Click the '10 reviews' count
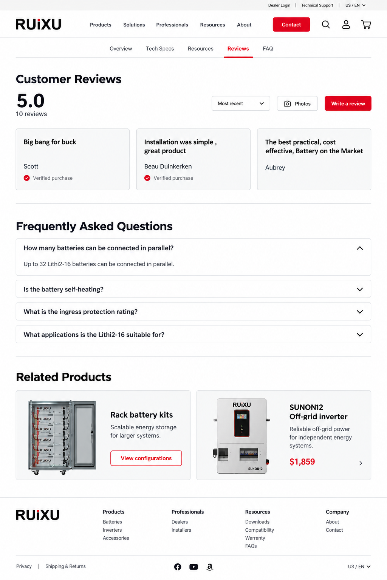Viewport: 387px width, 580px height. [x=31, y=114]
